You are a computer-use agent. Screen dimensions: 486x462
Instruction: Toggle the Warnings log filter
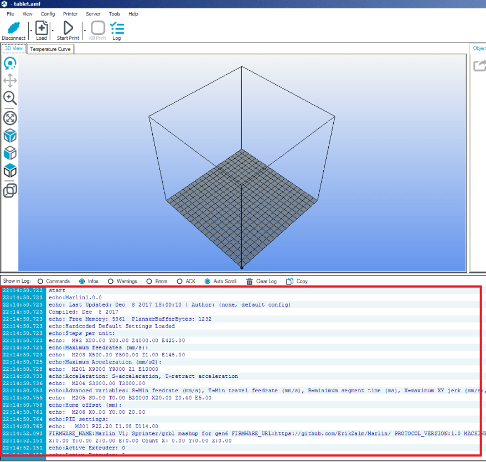110,281
